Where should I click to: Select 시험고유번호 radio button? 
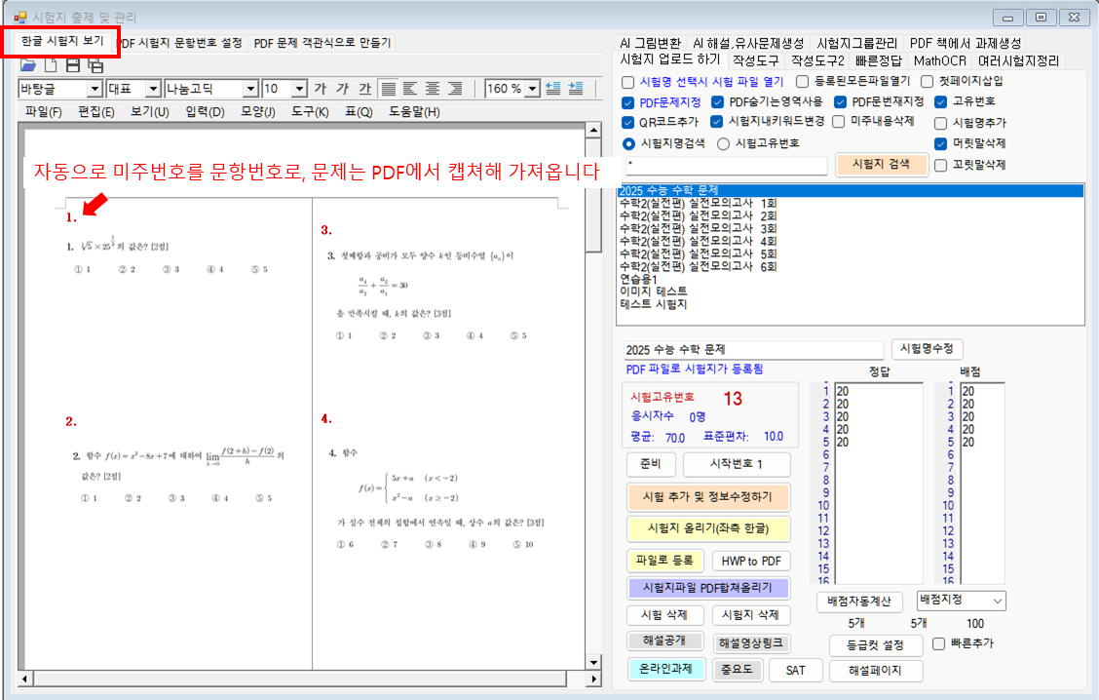coord(723,143)
